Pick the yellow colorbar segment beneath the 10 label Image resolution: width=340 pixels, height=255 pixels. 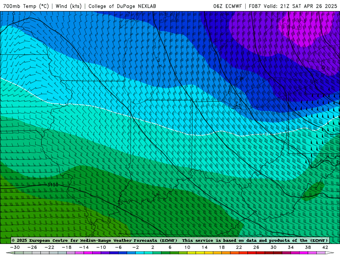192,253
